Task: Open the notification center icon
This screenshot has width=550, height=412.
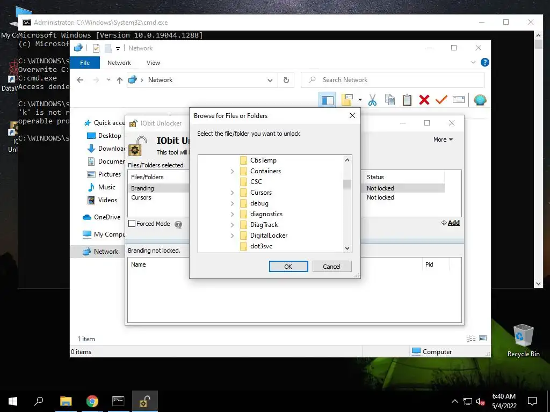Action: click(532, 401)
